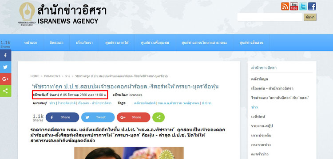Go to หน้าแรก in navigation bar
Screen dimensions: 333x159
[x=30, y=43]
